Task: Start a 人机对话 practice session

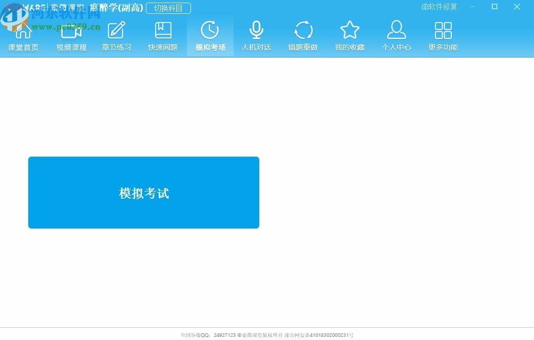Action: click(256, 36)
